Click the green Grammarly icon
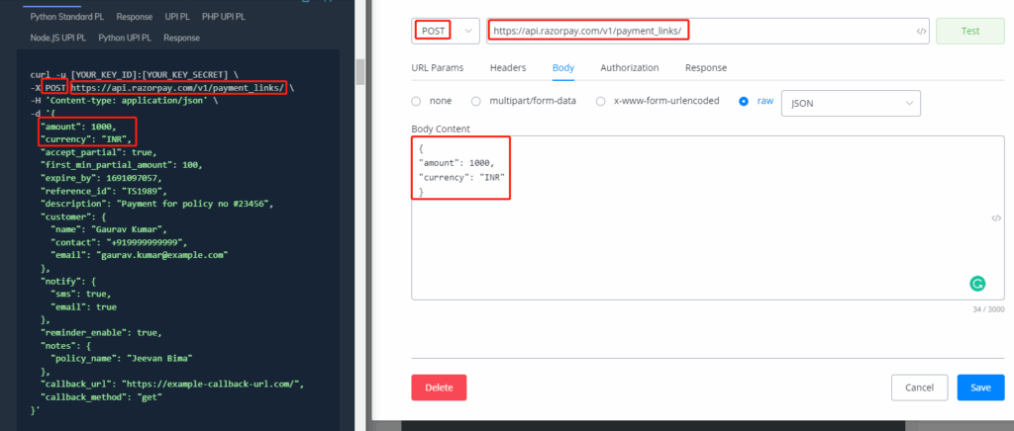 pyautogui.click(x=977, y=284)
